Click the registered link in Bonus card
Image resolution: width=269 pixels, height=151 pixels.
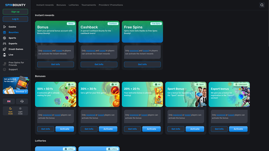point(47,51)
